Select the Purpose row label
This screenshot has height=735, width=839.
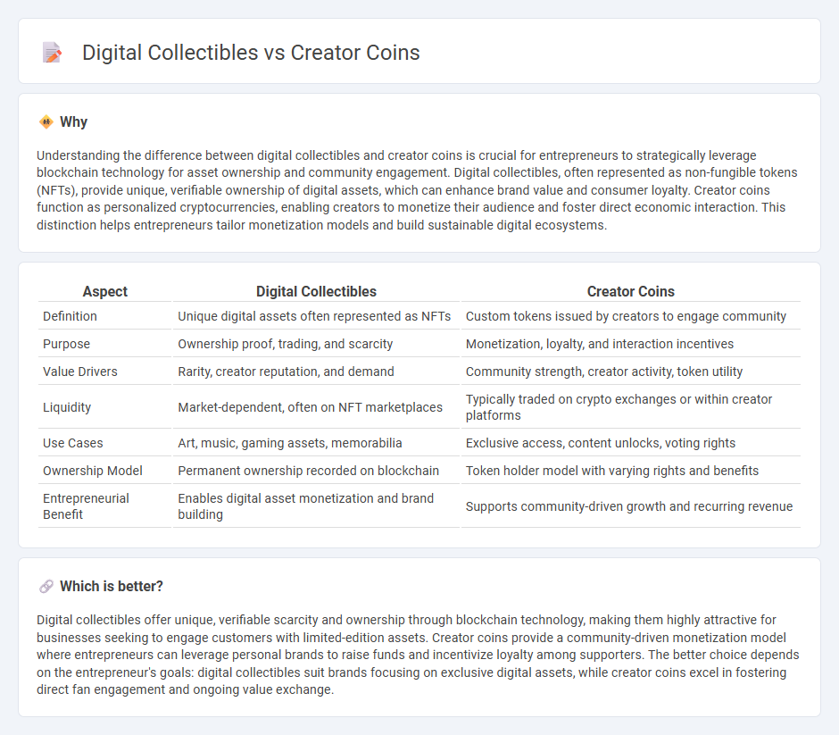pos(66,344)
